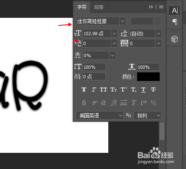Click the leading field showing (自动)
Viewport: 186px width, 169px height.
coord(142,34)
